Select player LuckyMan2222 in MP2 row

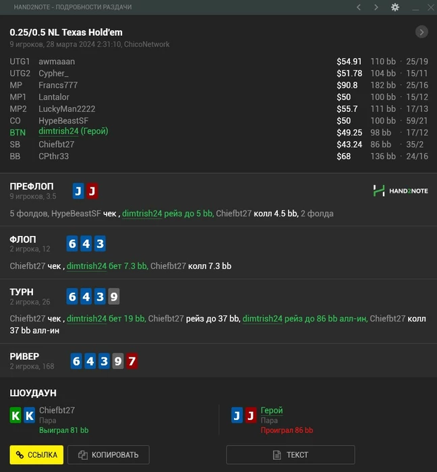67,109
